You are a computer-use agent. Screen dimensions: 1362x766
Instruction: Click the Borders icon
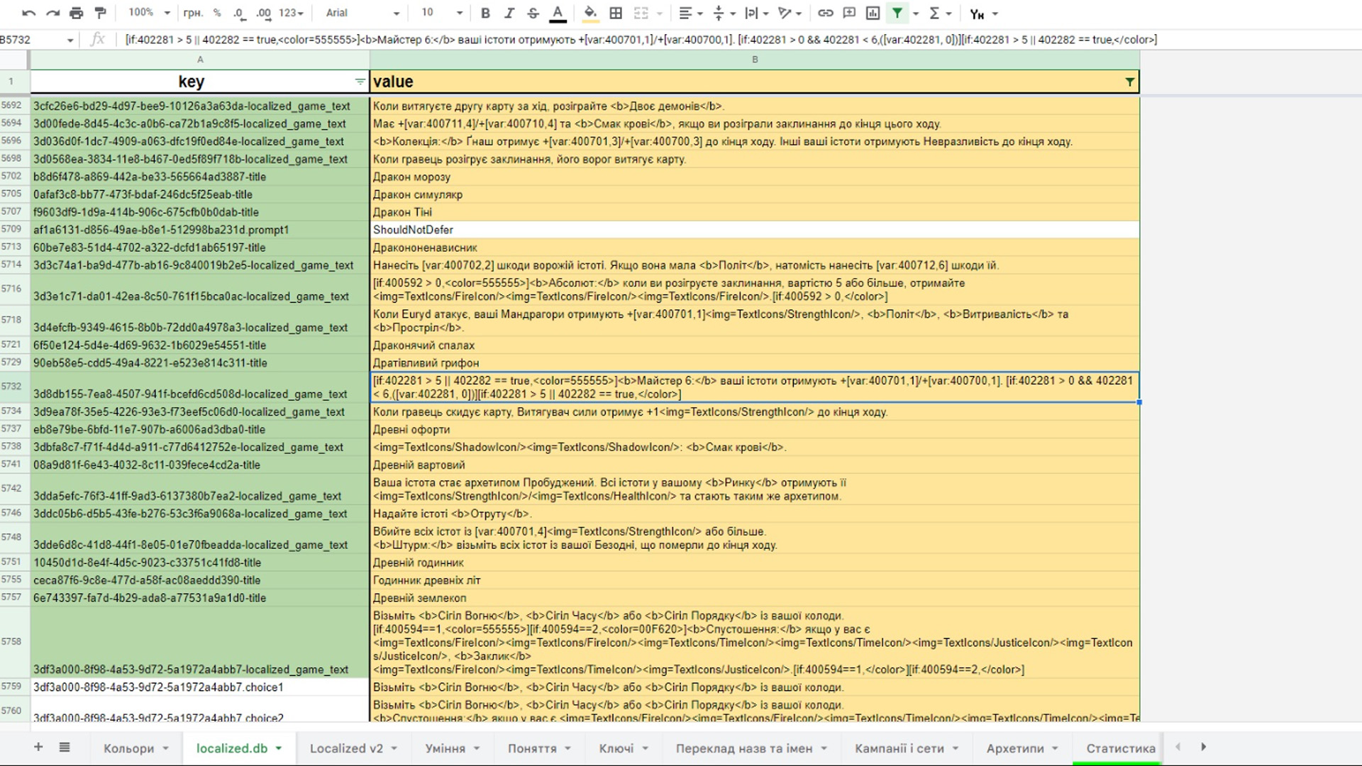[616, 13]
